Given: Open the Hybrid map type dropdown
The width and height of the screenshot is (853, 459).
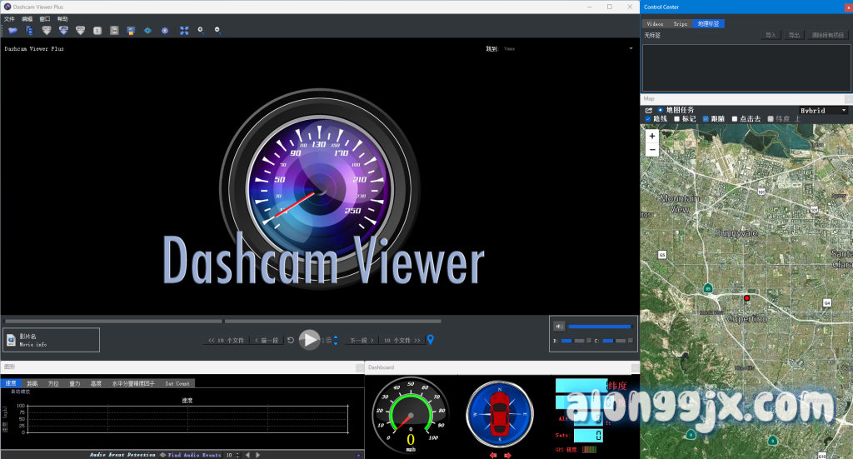Looking at the screenshot, I should tap(822, 110).
